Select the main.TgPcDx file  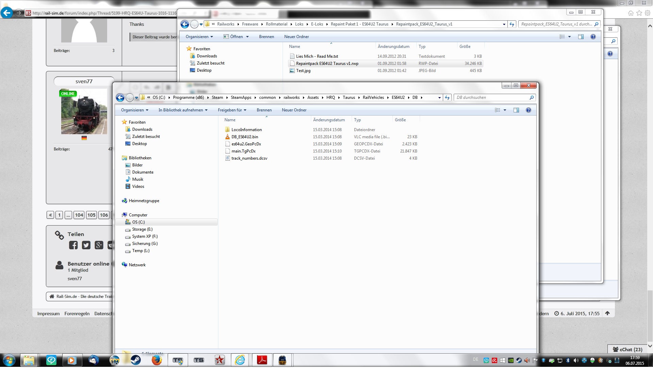click(x=243, y=151)
